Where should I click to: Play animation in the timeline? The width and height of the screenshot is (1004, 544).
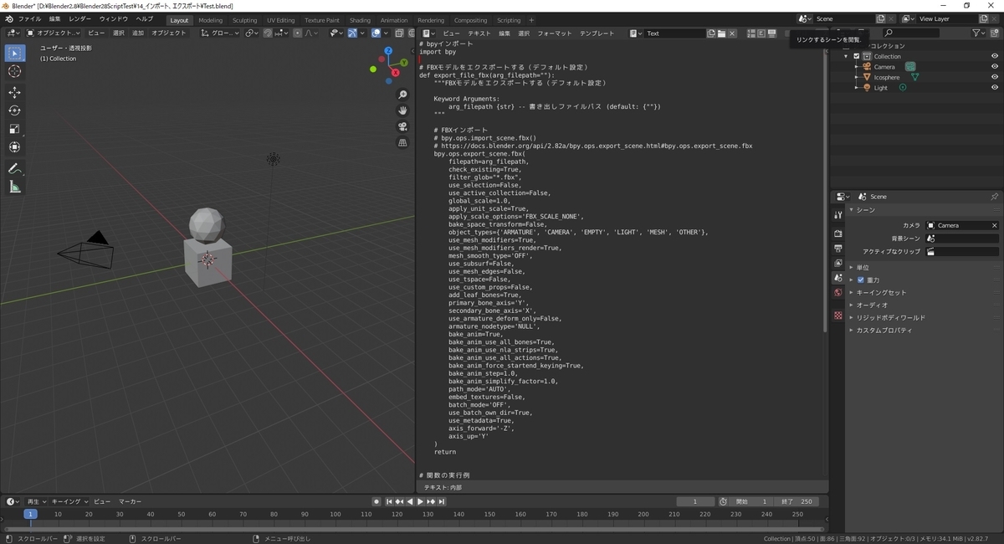[420, 501]
